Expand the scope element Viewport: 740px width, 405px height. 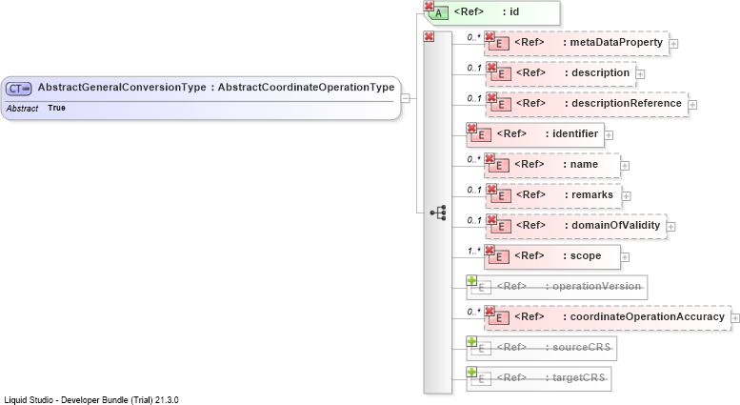coord(625,257)
